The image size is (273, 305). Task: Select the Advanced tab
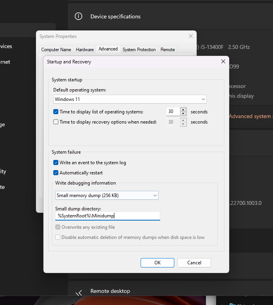click(108, 49)
